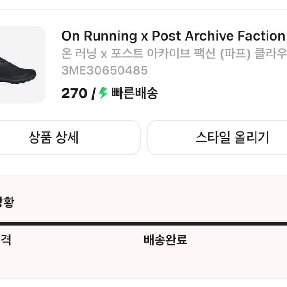This screenshot has width=287, height=287.
Task: Click the size 270 text
Action: point(74,94)
